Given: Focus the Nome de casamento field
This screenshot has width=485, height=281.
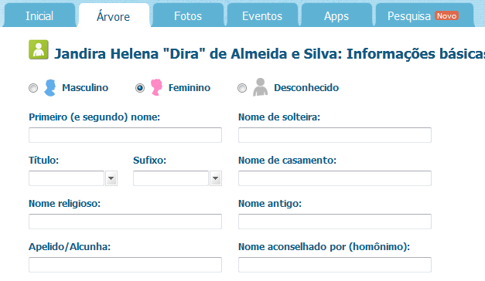Looking at the screenshot, I should tap(335, 178).
